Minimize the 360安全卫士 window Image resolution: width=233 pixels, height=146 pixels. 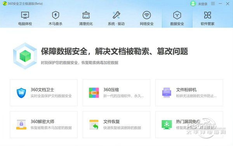220,3
